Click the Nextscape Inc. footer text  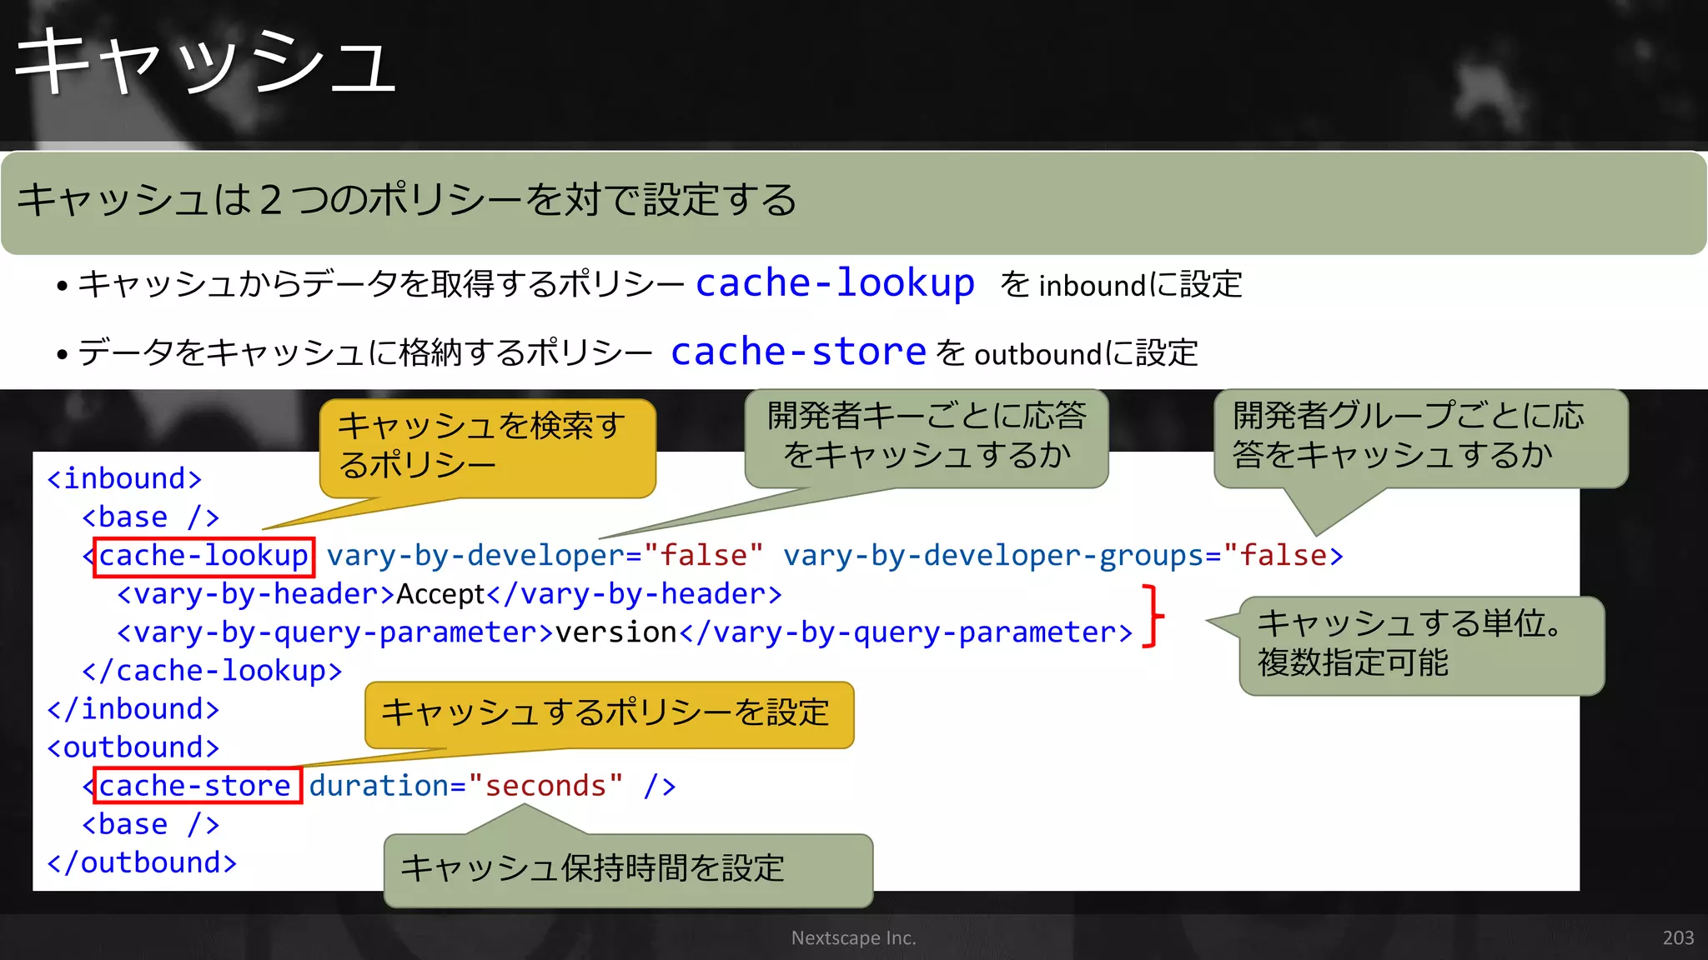point(853,938)
